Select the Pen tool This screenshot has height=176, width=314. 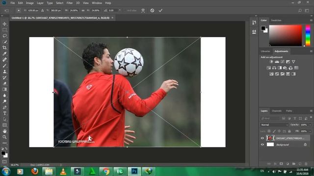pos(4,108)
